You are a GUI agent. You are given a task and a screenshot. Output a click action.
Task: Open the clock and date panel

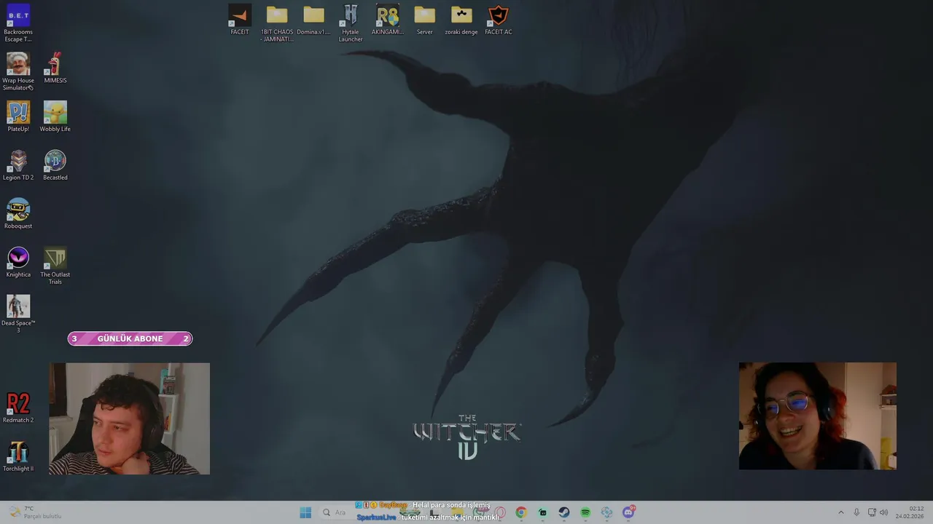click(x=910, y=512)
